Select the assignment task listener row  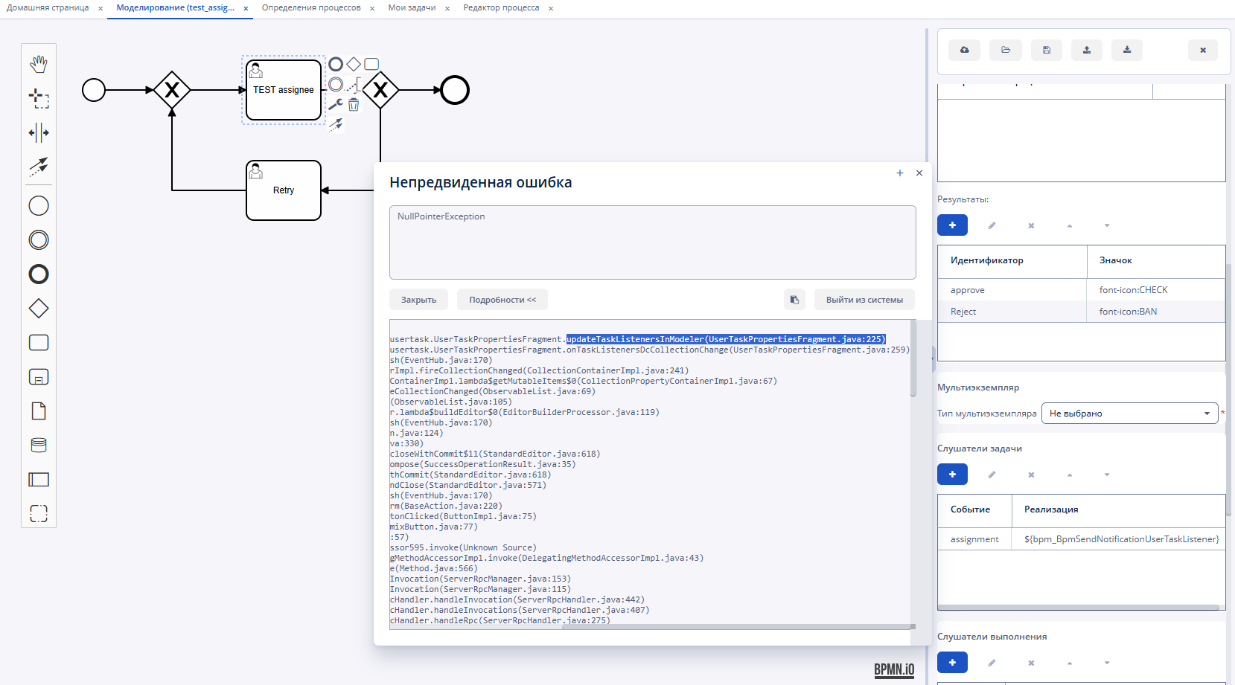1081,539
